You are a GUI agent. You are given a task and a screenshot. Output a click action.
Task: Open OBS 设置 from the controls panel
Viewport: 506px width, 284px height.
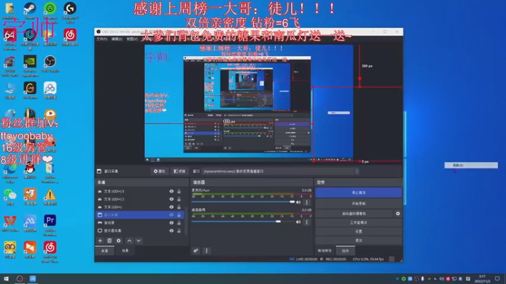(x=359, y=231)
